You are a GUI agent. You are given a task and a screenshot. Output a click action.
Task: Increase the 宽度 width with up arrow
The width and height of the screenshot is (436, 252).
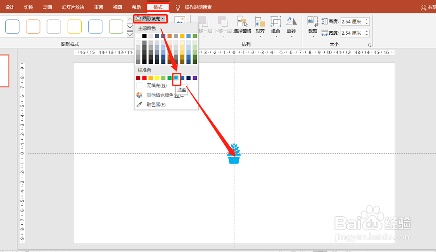tap(367, 31)
